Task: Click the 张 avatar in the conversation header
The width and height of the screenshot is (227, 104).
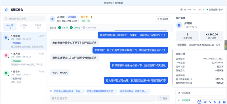Action: (52, 19)
